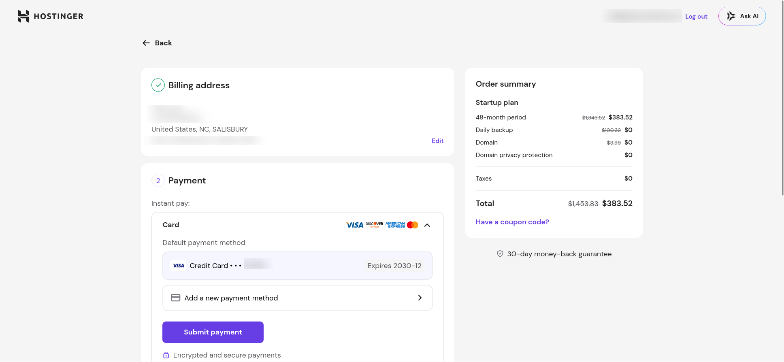Click the lock icon near Encrypted payments
Image resolution: width=784 pixels, height=362 pixels.
tap(166, 355)
